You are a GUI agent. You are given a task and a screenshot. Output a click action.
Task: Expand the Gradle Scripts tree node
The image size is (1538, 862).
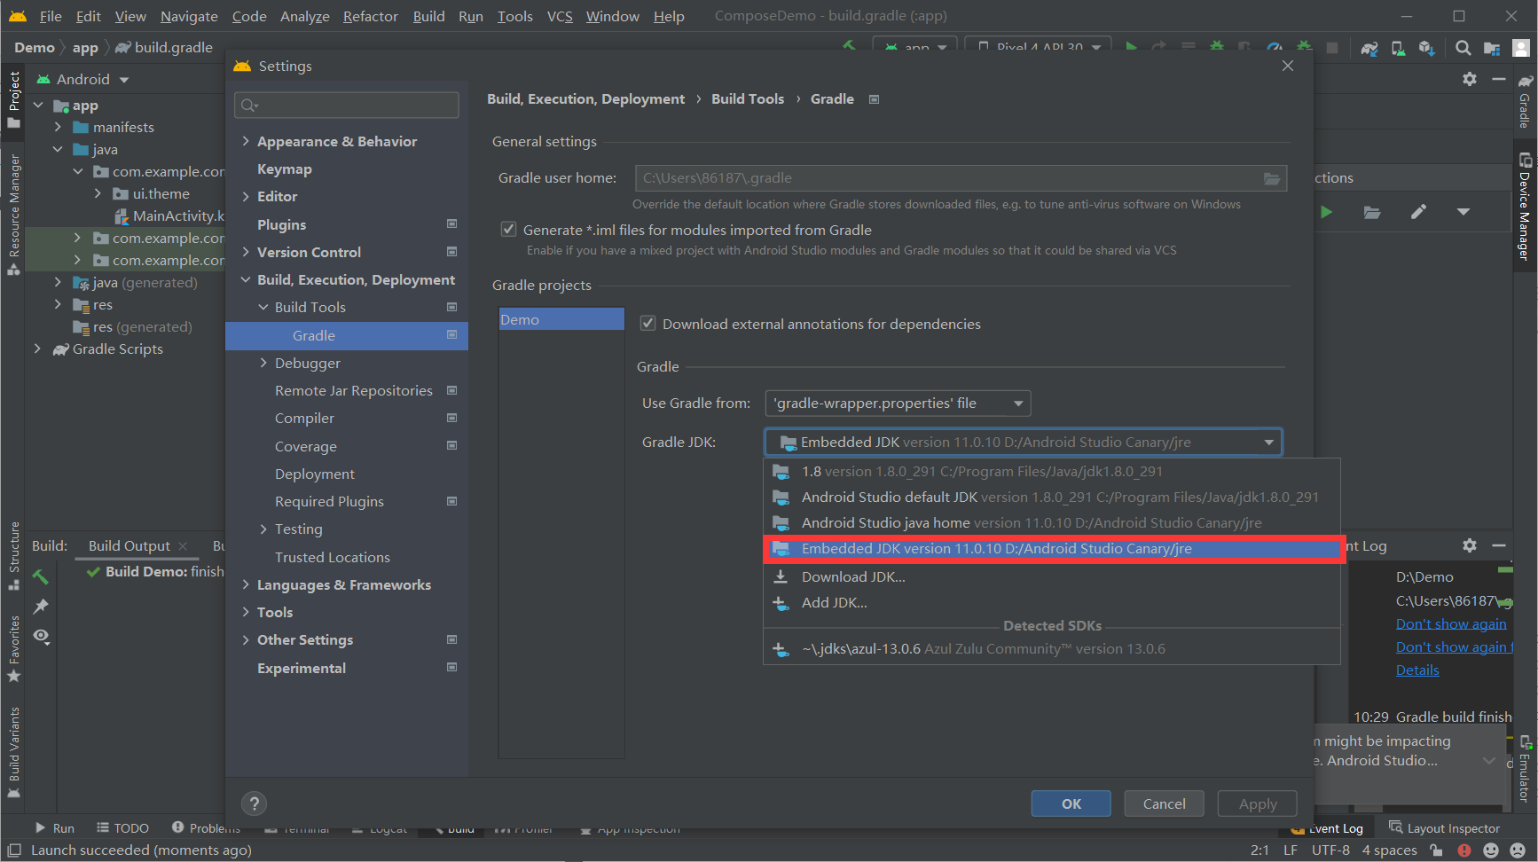click(x=37, y=349)
